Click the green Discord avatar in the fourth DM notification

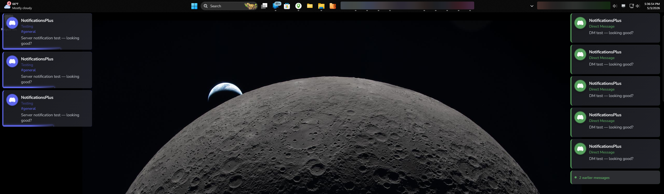click(580, 117)
